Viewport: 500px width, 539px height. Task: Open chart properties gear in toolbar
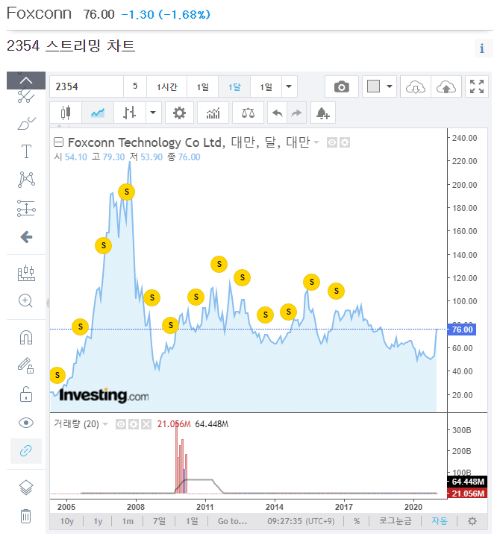pos(179,113)
